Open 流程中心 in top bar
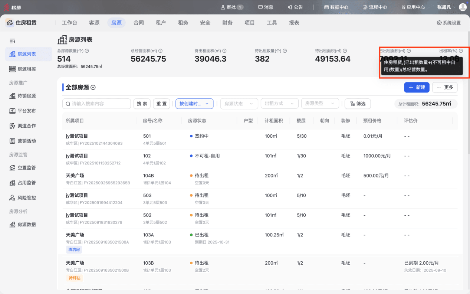The height and width of the screenshot is (294, 470). point(375,7)
